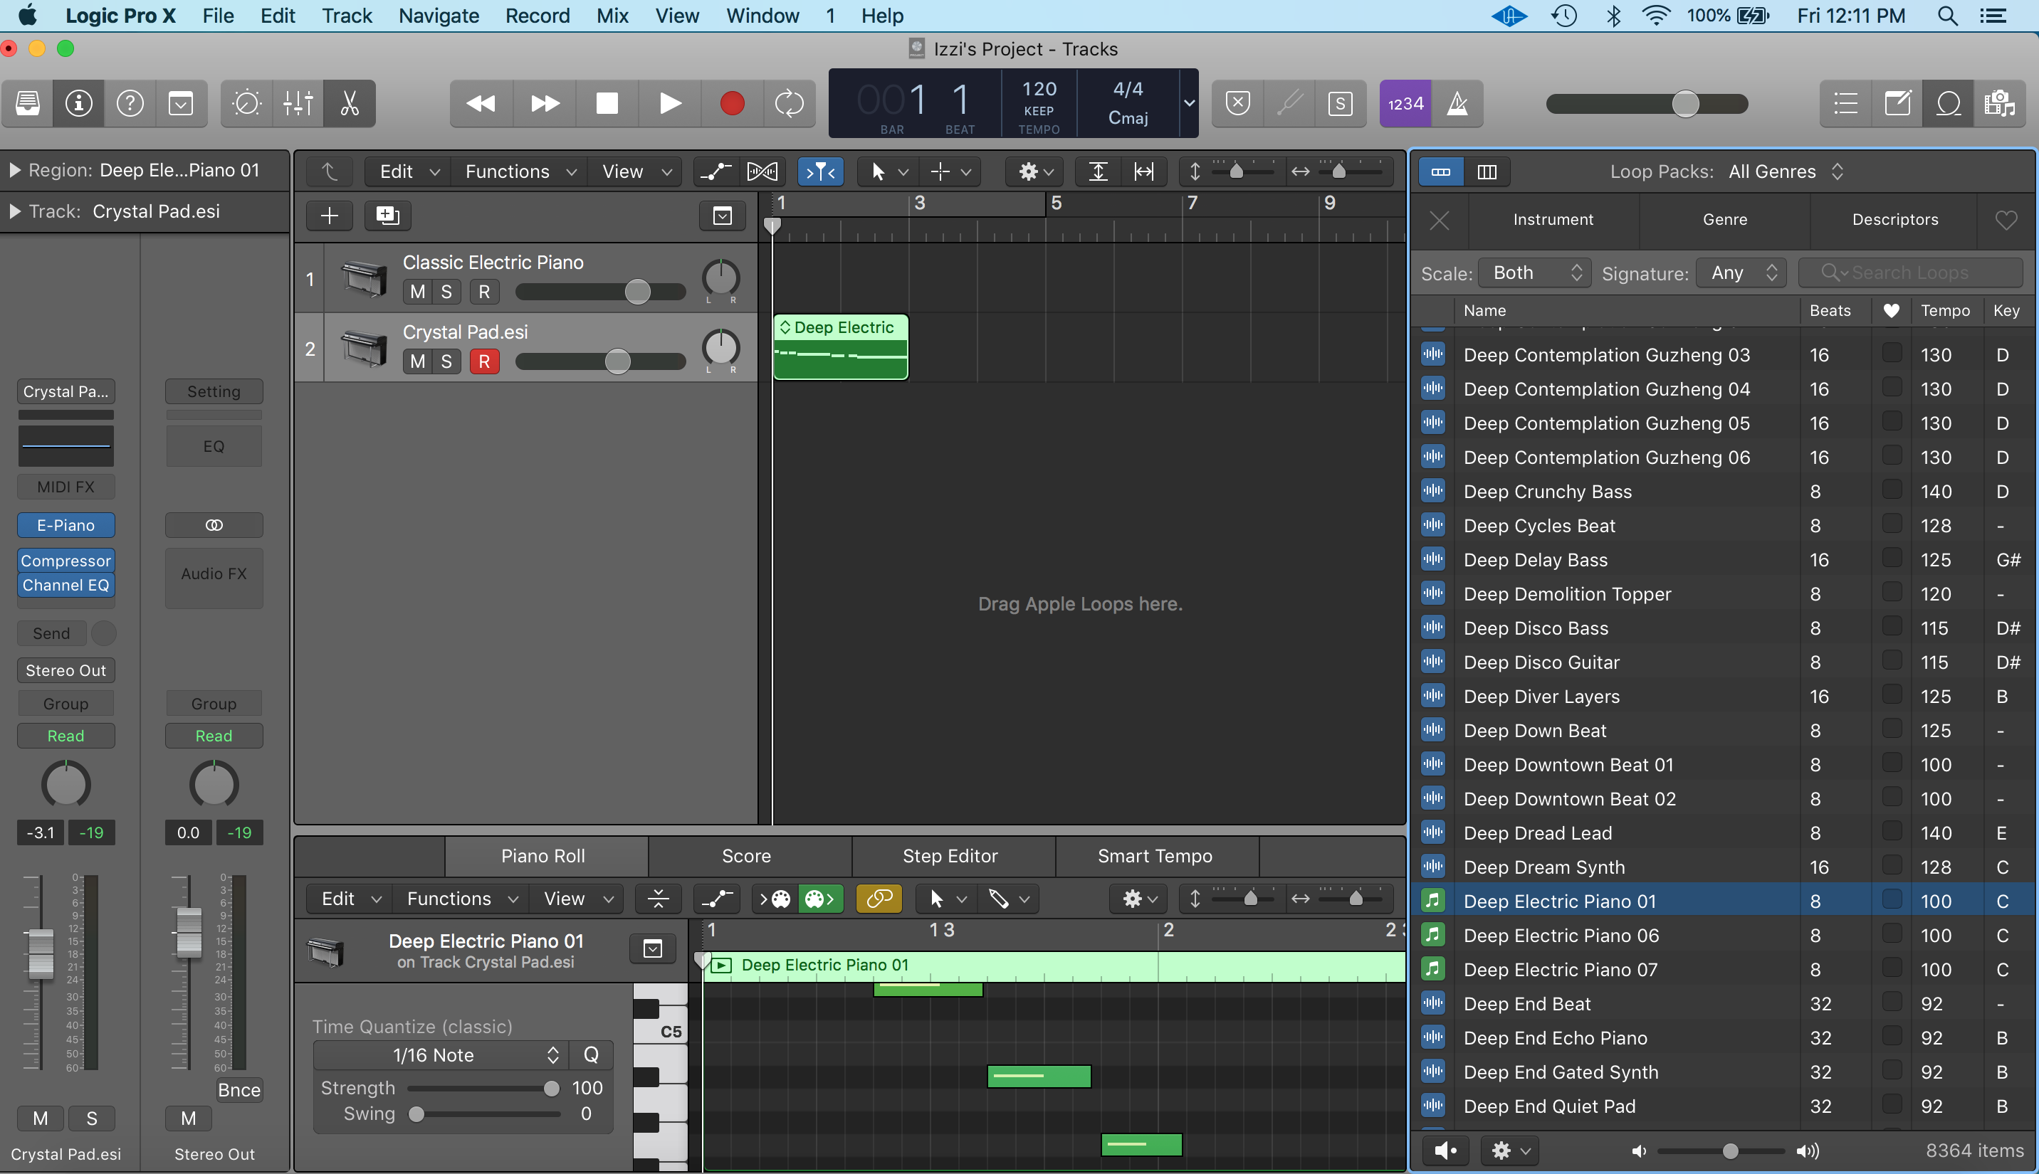Expand the Region inspector triangle
The image size is (2039, 1174).
14,170
